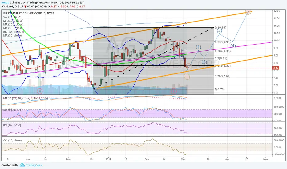Click the 7.00 price axis label
This screenshot has width=287, height=169.
[276, 85]
